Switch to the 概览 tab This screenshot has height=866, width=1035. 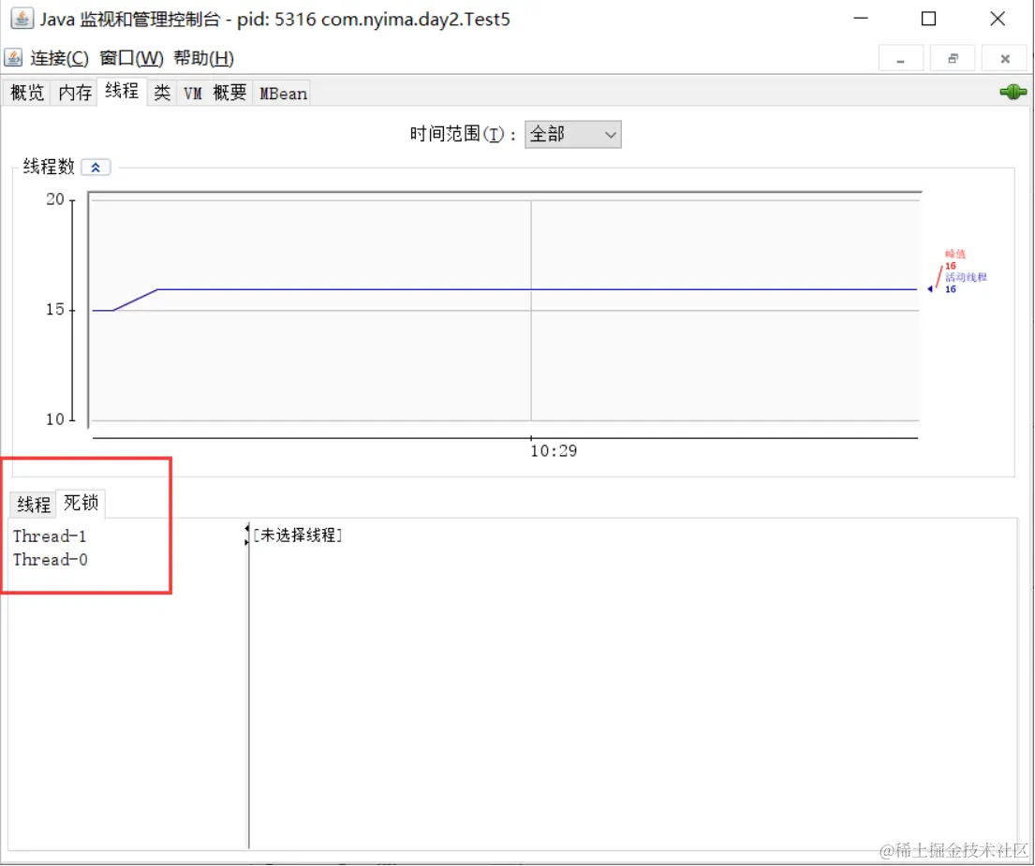point(27,93)
